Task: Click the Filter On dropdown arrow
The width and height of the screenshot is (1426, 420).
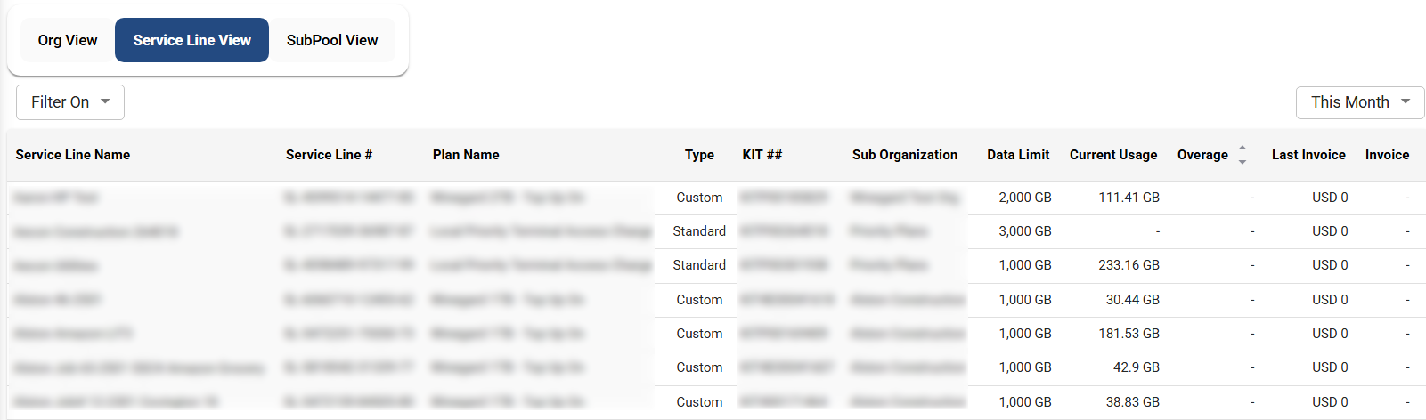Action: pos(105,101)
